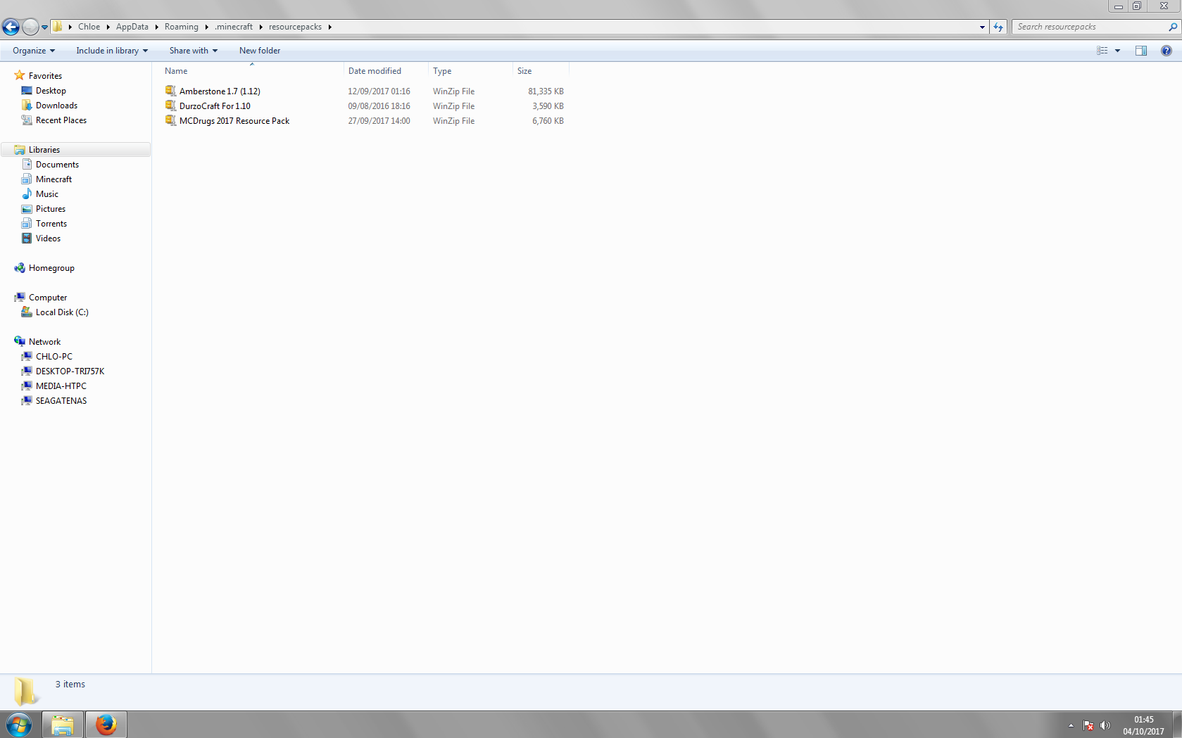This screenshot has width=1182, height=738.
Task: Open the MEDIA-HTPC network computer
Action: point(61,386)
